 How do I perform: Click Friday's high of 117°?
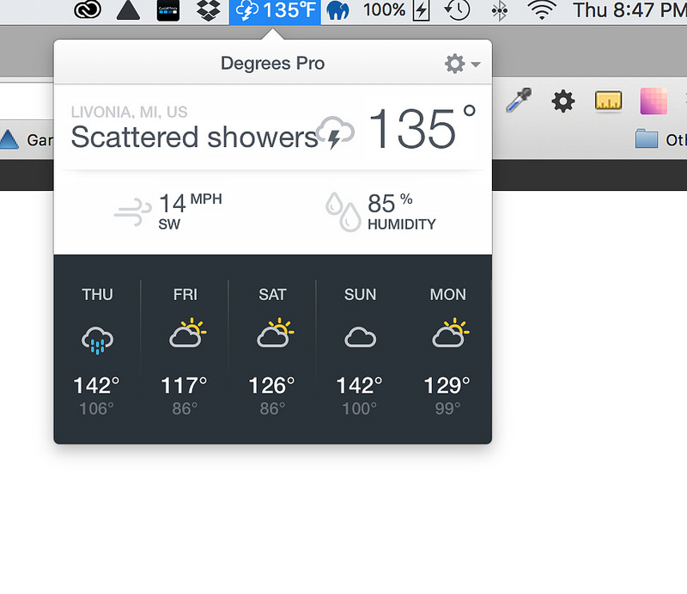tap(184, 386)
